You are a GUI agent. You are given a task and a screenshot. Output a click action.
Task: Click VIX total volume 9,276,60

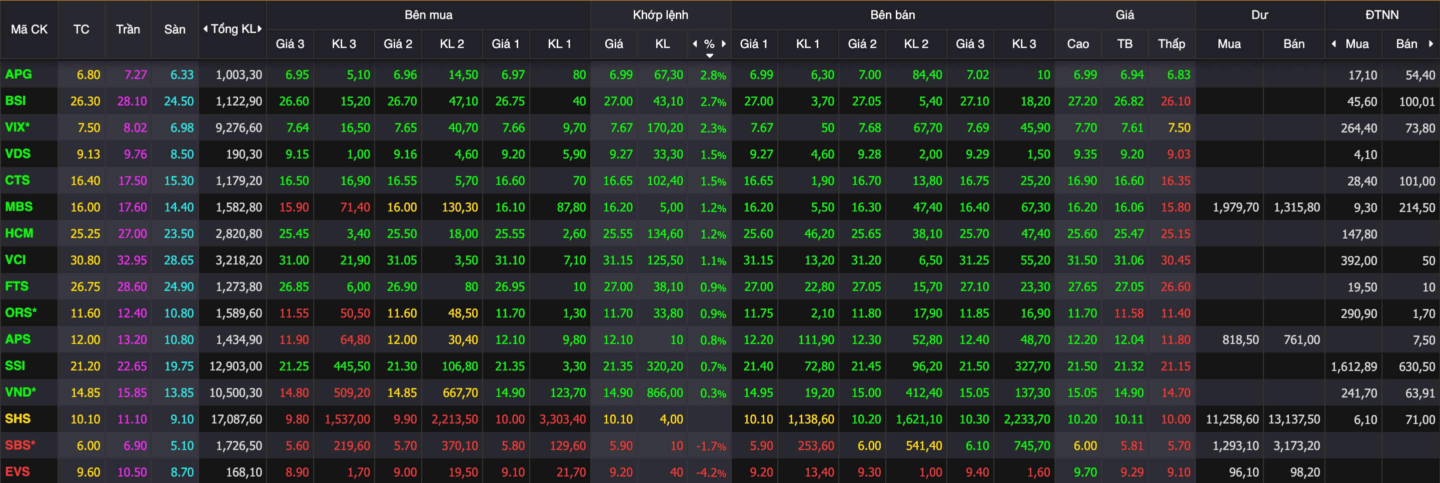[x=239, y=128]
